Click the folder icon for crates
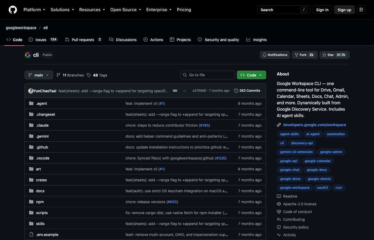Image resolution: width=374 pixels, height=240 pixels. pyautogui.click(x=31, y=180)
